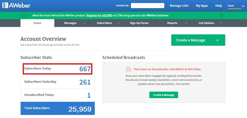Click the info icon in green banner
This screenshot has height=118, width=247.
[x=24, y=15]
